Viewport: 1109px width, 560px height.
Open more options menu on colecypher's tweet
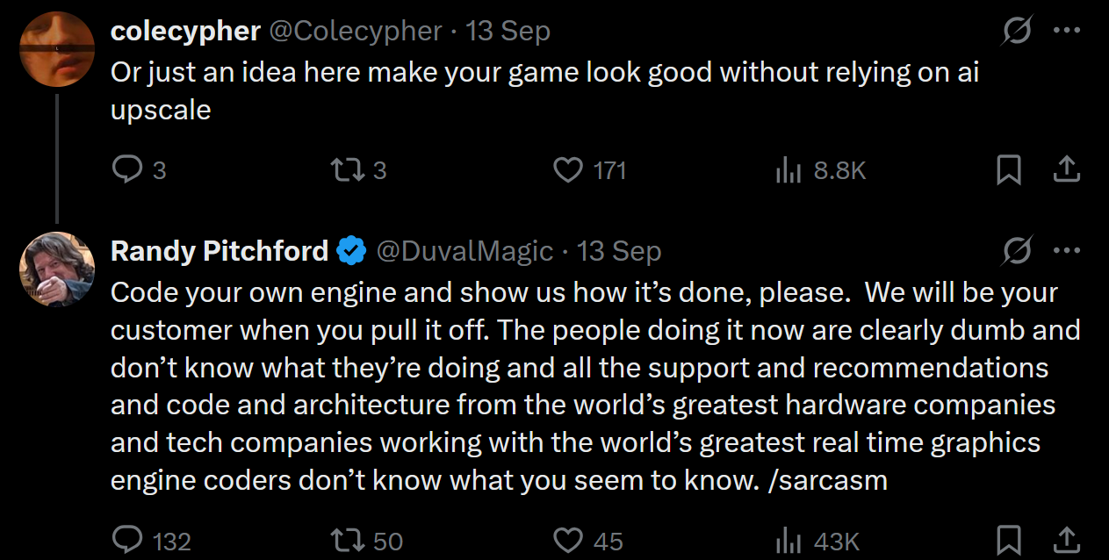pos(1066,31)
